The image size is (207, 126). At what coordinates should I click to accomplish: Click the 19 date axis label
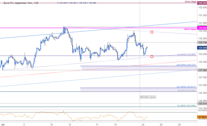click(x=115, y=125)
